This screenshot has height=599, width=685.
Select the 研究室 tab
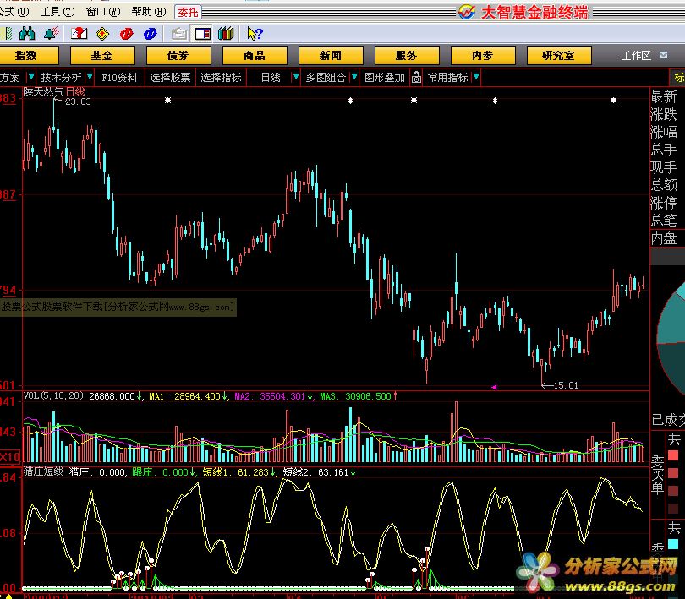point(559,56)
